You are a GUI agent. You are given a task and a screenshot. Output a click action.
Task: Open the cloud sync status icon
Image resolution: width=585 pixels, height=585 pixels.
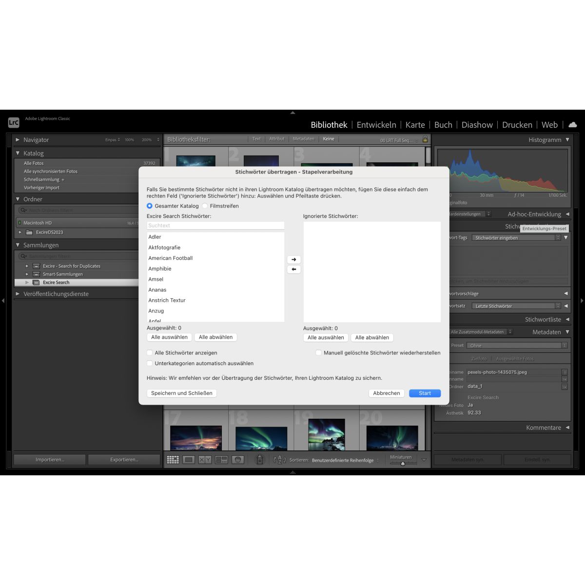(x=572, y=125)
